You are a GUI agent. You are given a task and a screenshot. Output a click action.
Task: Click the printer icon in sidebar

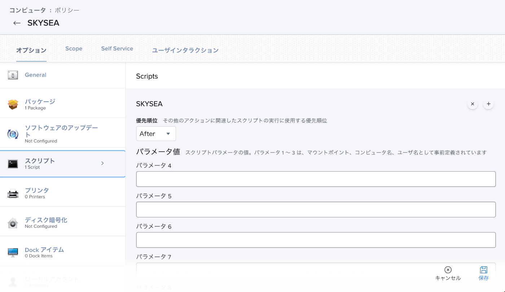click(13, 194)
